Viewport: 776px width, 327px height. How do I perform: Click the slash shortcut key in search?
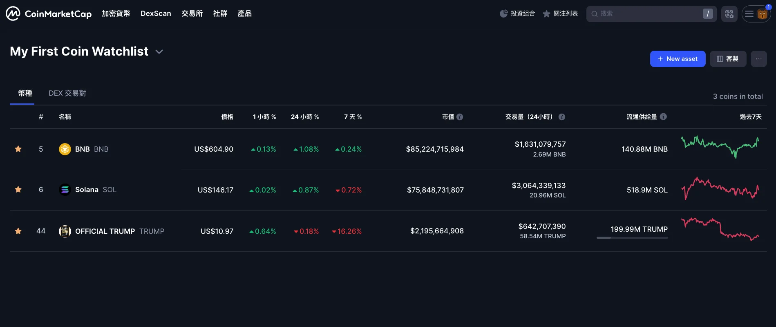click(x=708, y=14)
